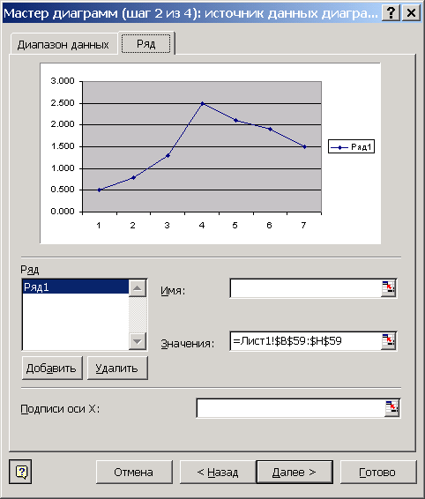Click the 3.000 axis label in preview
Image resolution: width=425 pixels, height=499 pixels.
coord(63,81)
